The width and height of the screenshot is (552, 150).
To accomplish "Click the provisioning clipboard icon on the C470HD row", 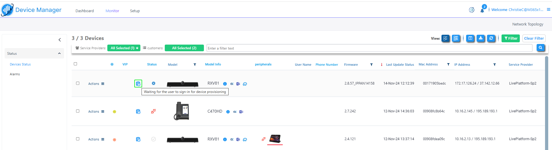I will coord(138,111).
